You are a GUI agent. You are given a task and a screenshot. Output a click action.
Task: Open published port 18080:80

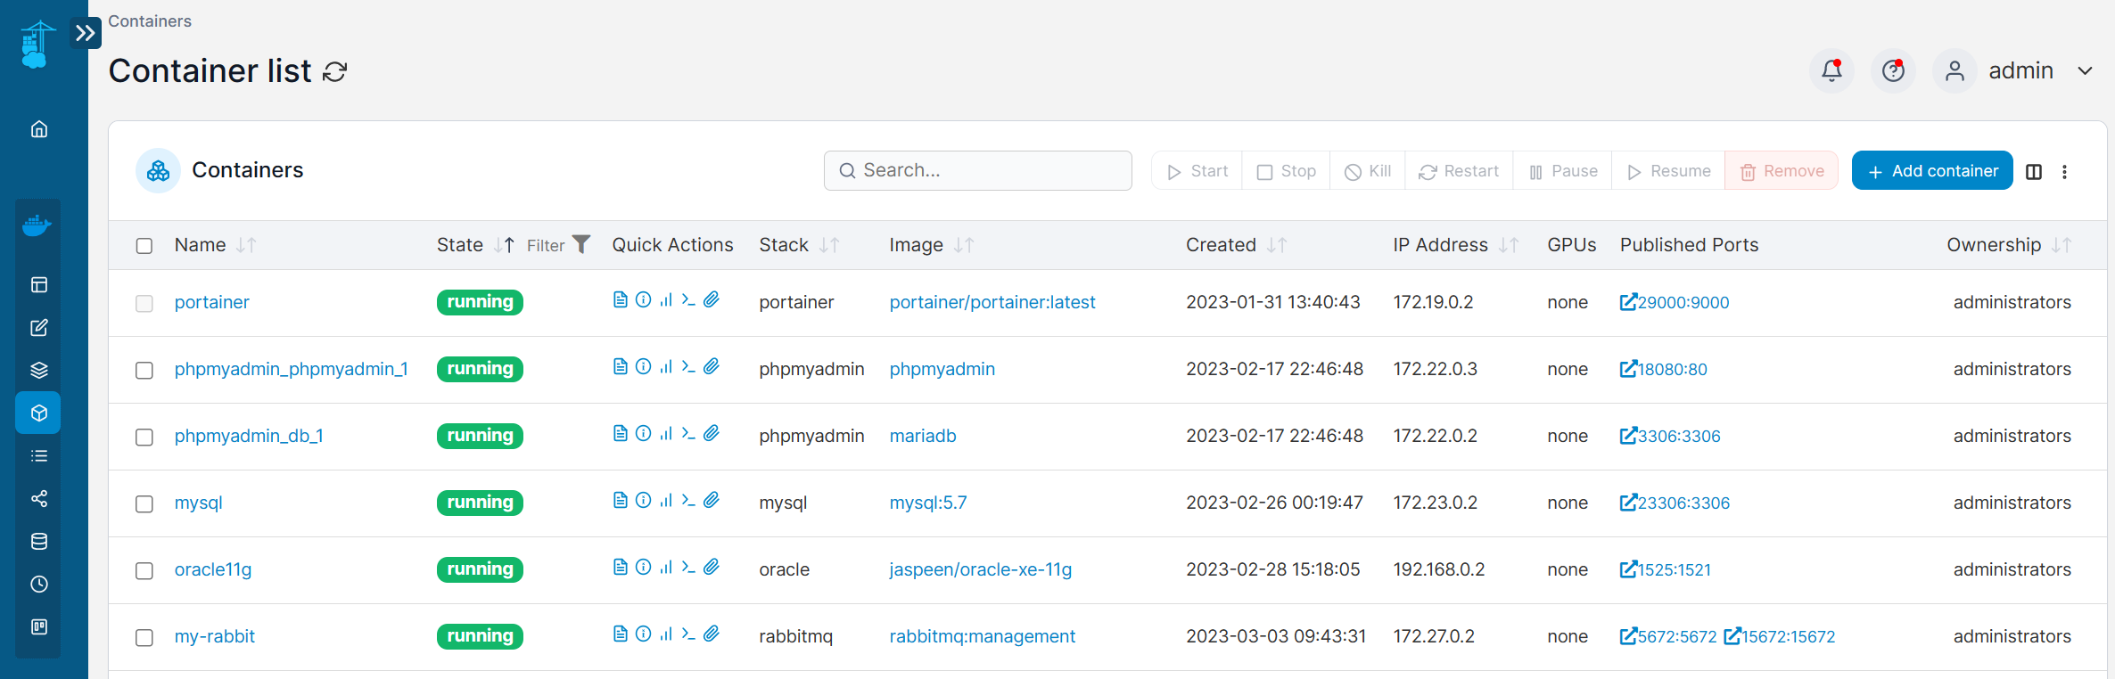(1664, 369)
